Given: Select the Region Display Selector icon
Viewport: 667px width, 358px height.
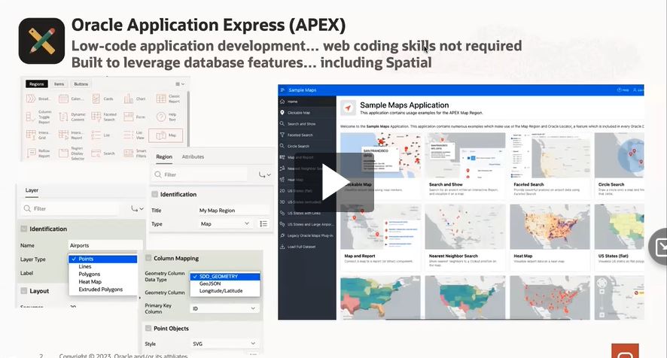Looking at the screenshot, I should [x=72, y=153].
